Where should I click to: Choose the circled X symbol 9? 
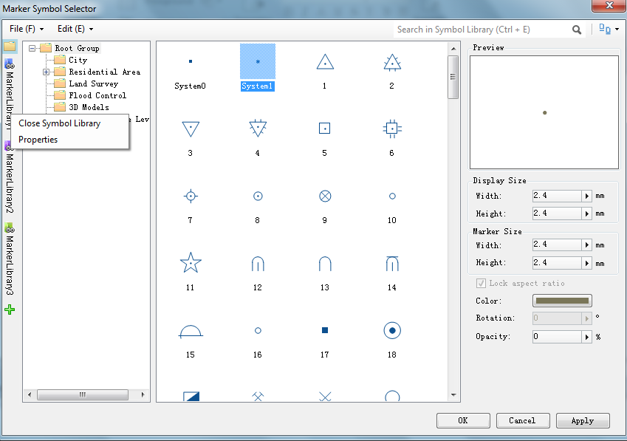click(324, 196)
